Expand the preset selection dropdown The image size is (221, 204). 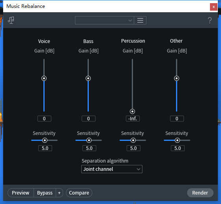click(x=105, y=20)
